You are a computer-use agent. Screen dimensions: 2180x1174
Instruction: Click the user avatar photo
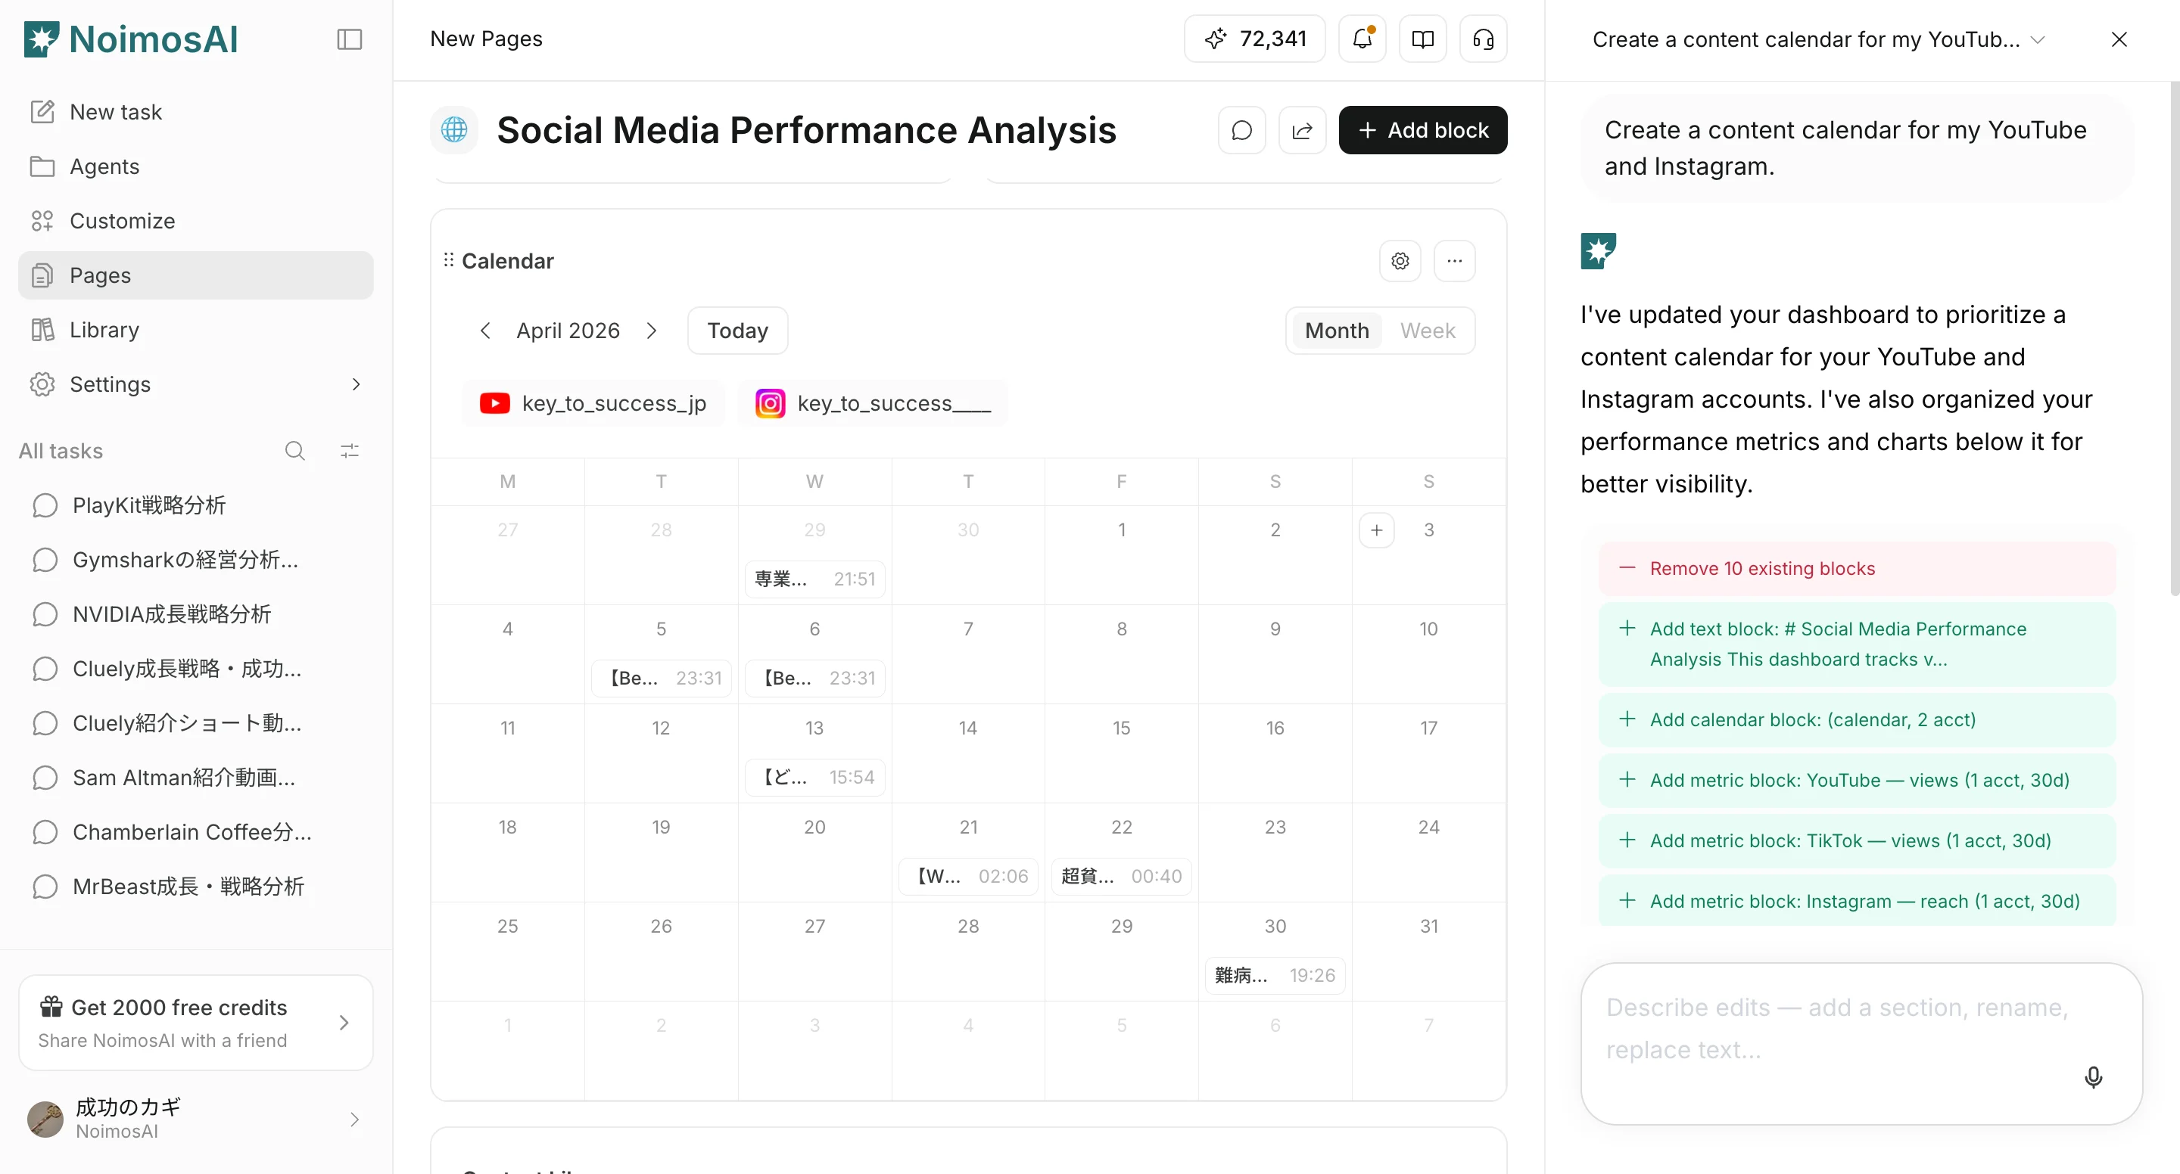[45, 1119]
